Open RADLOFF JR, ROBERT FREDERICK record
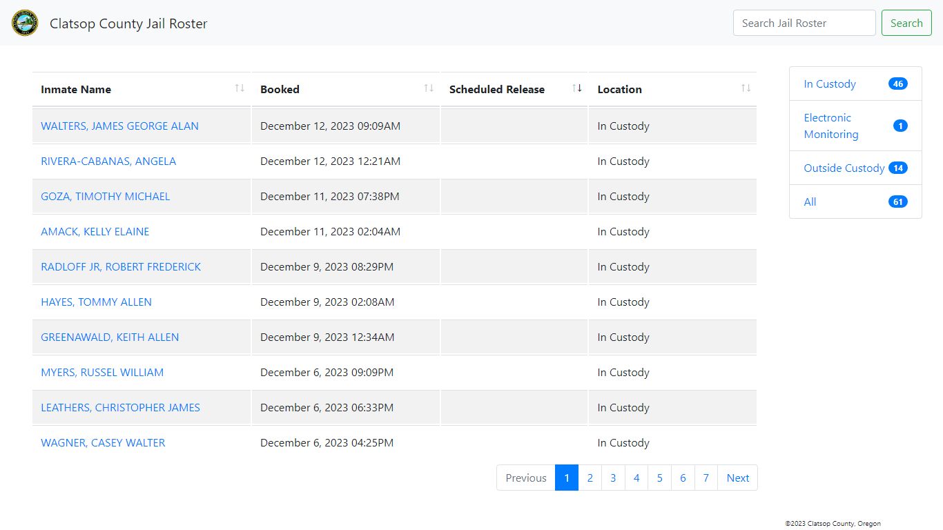The width and height of the screenshot is (943, 530). tap(121, 267)
